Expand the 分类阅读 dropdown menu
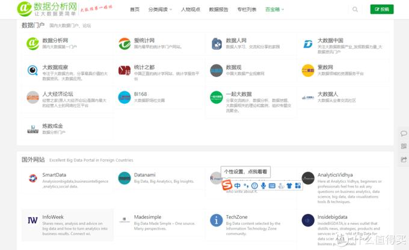 point(160,10)
